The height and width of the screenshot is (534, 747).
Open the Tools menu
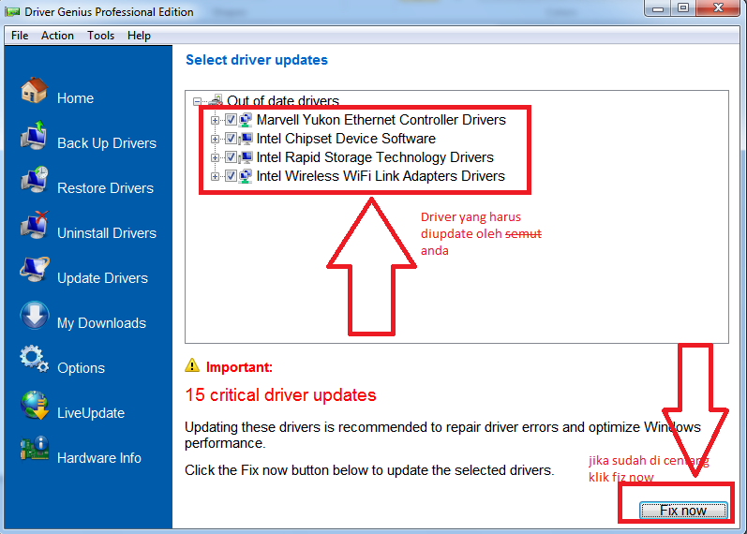pos(100,36)
